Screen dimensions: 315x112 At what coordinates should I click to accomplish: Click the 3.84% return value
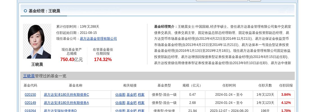[x=286, y=95]
